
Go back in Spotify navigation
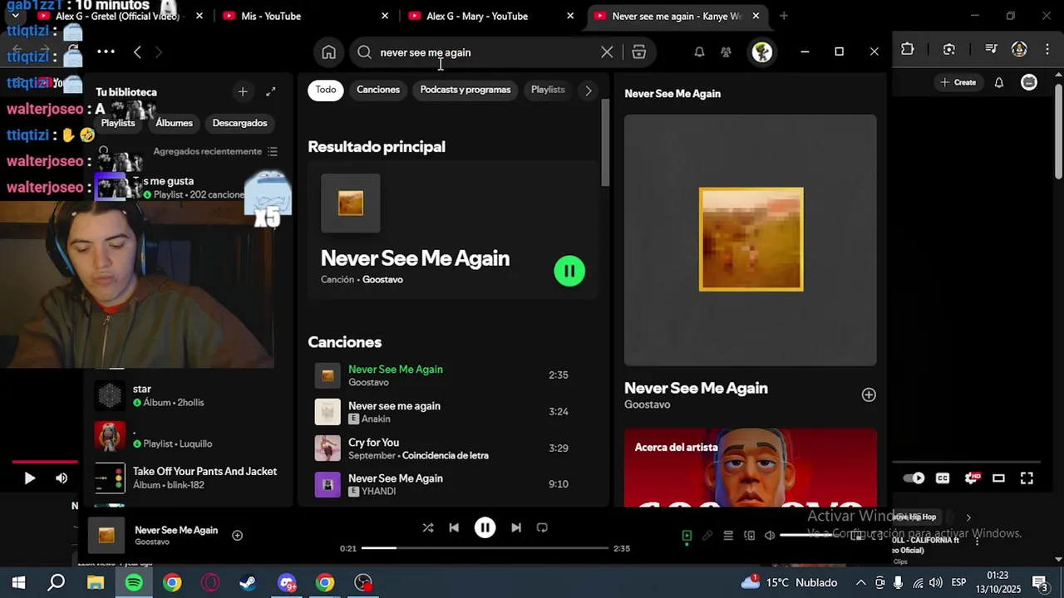click(x=137, y=52)
